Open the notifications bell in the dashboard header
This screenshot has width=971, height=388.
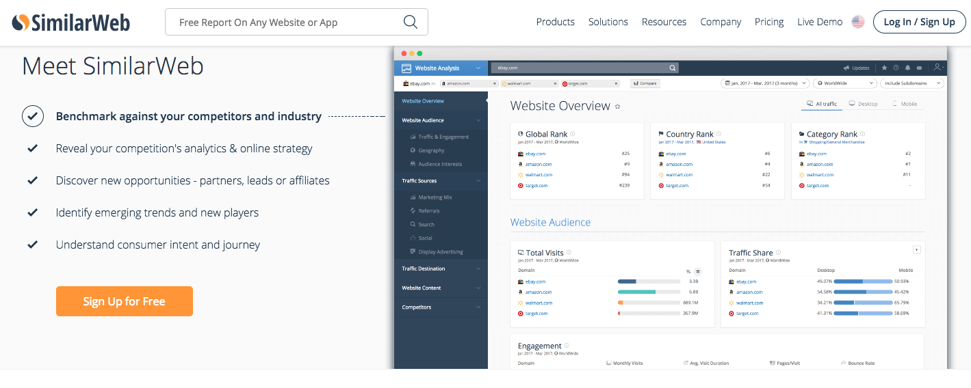pyautogui.click(x=908, y=68)
